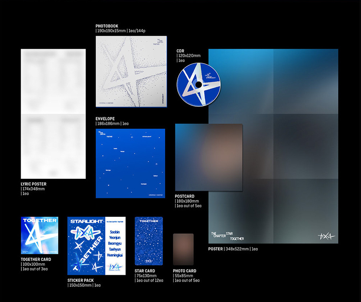Click the blurred Lyric Poster image
The height and width of the screenshot is (302, 361).
tap(53, 114)
